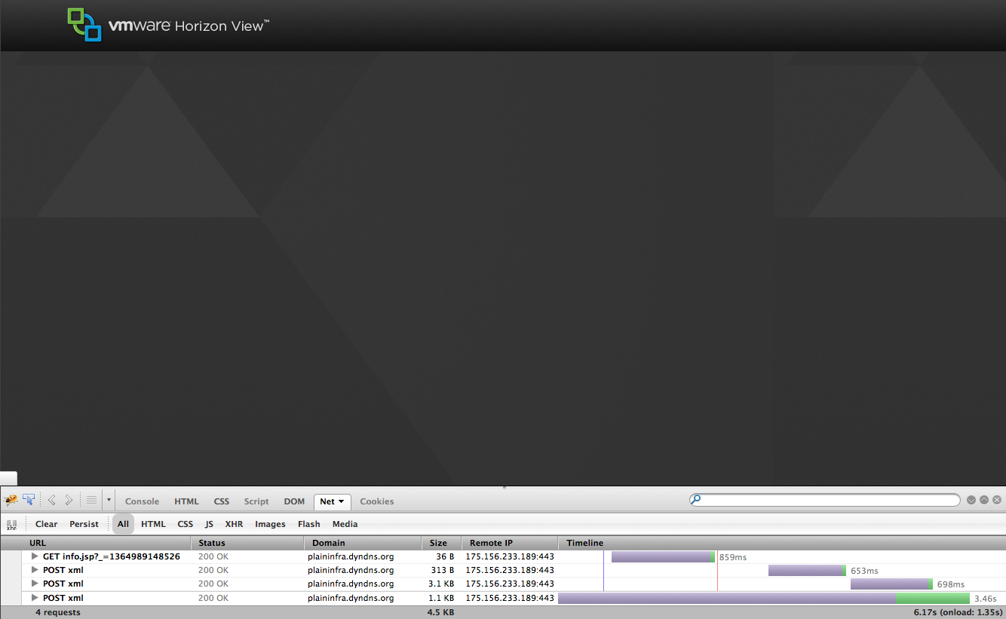Go back using the left chevron icon

tap(51, 499)
